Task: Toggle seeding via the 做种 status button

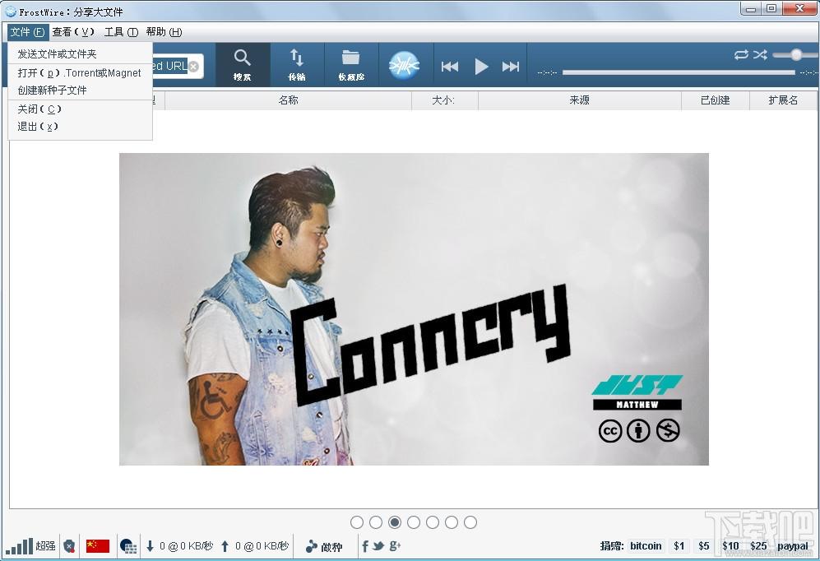Action: point(324,547)
